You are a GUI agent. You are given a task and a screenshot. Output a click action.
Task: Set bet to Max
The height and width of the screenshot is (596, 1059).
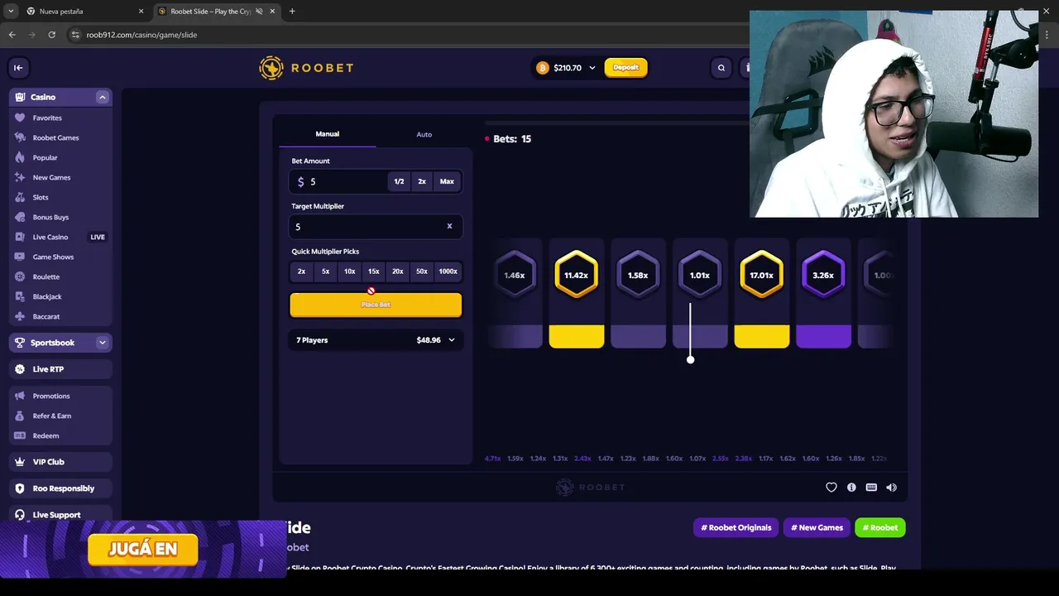pos(447,181)
